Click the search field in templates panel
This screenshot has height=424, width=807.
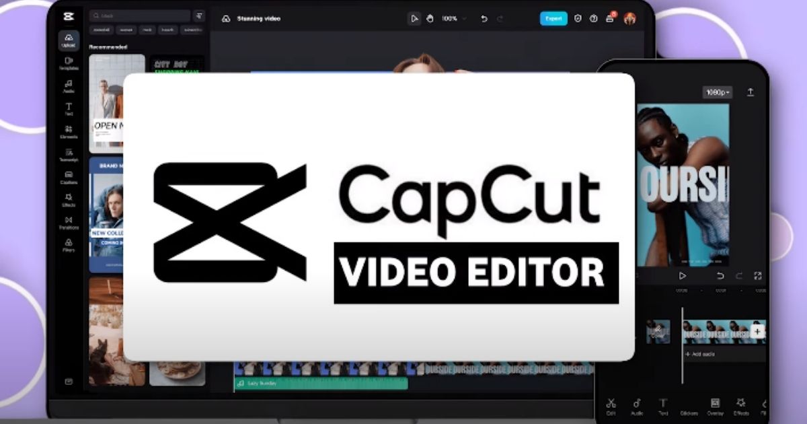tap(140, 15)
